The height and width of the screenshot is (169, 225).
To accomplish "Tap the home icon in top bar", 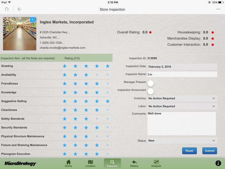I will pos(7,9).
